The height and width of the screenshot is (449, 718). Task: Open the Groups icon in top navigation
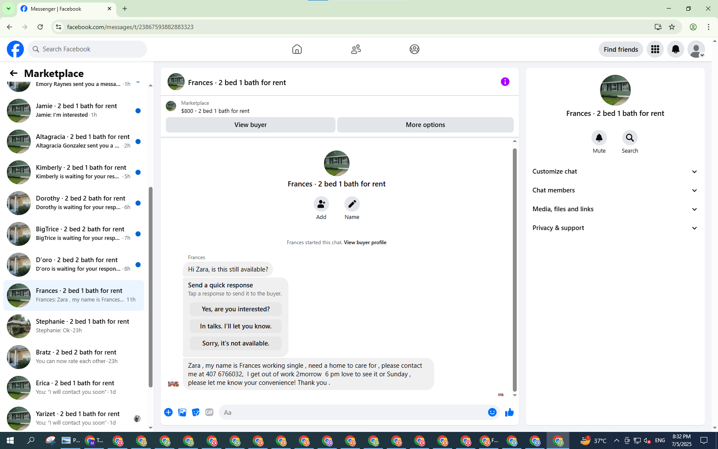click(414, 49)
